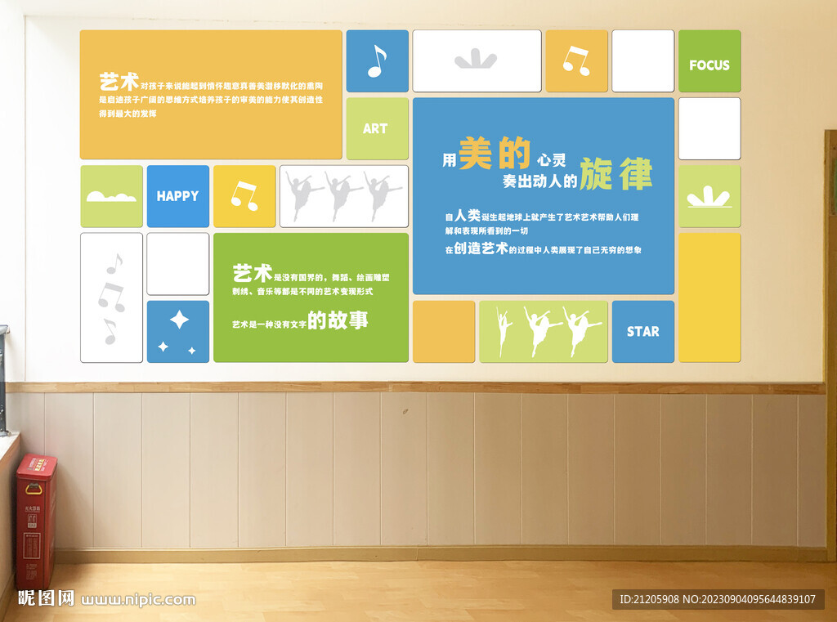Click the grey leaf icon on the white tile
This screenshot has width=837, height=622.
pyautogui.click(x=476, y=59)
